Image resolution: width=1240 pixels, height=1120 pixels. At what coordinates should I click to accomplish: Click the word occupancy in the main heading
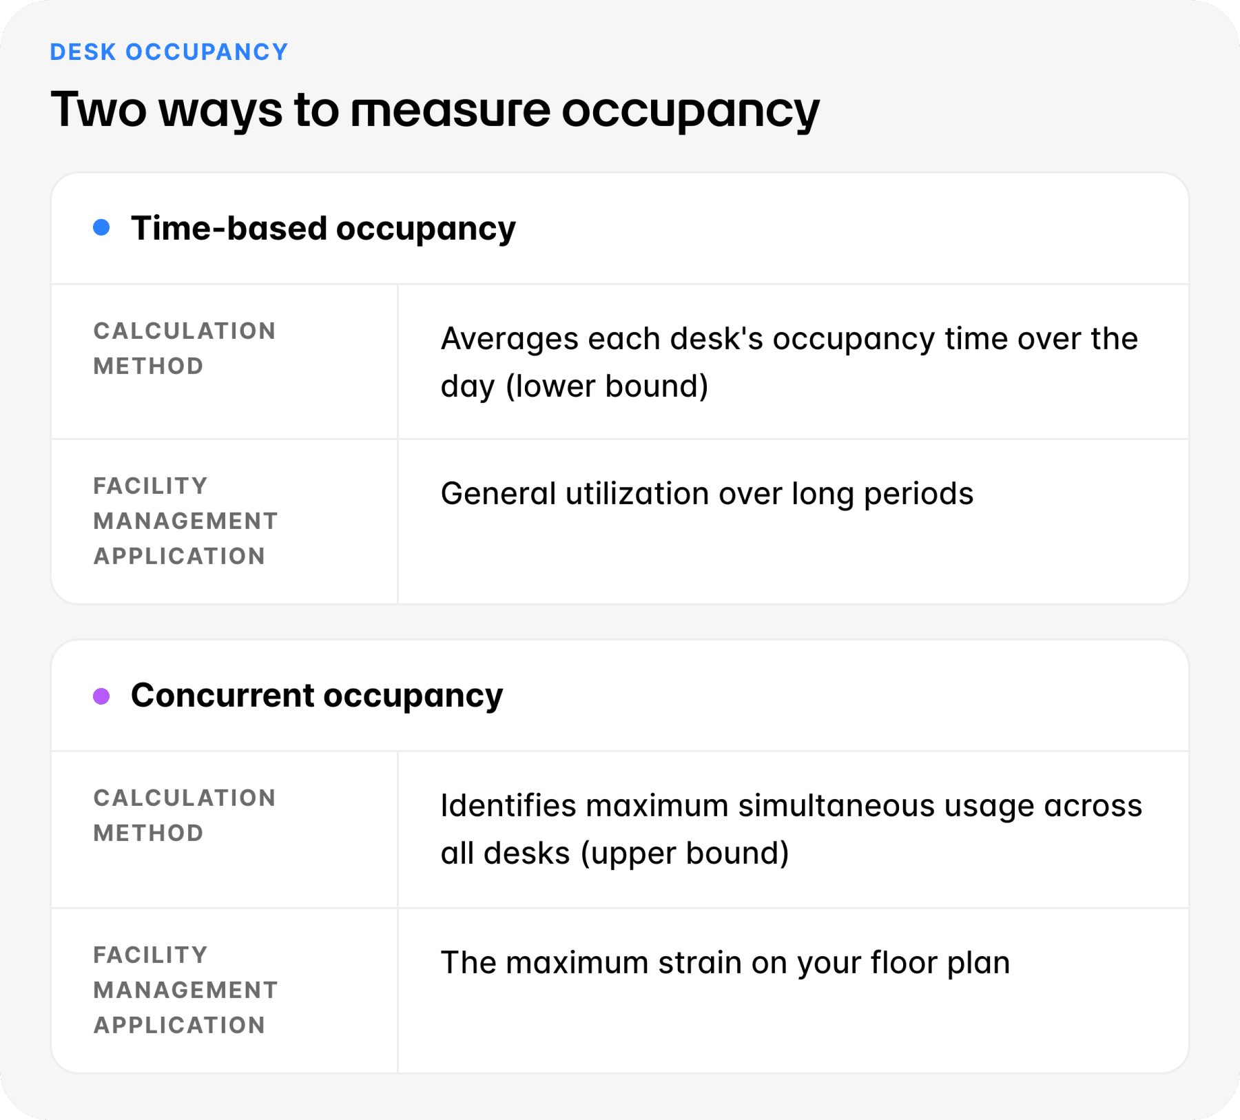(691, 112)
